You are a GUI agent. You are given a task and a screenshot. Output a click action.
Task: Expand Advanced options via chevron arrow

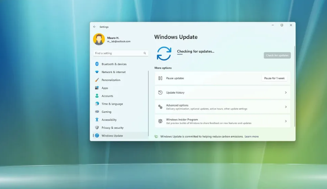tap(286, 107)
